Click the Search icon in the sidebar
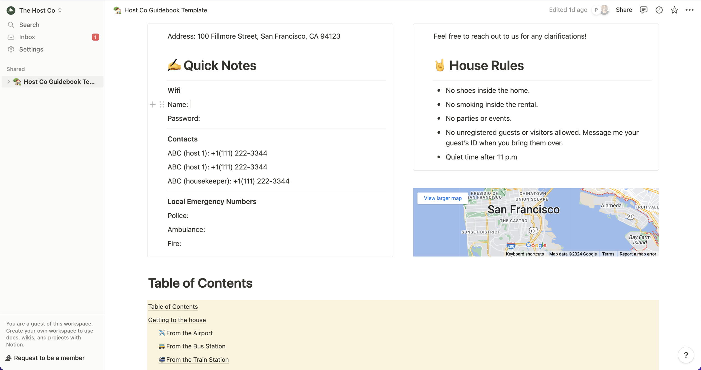 pos(11,25)
